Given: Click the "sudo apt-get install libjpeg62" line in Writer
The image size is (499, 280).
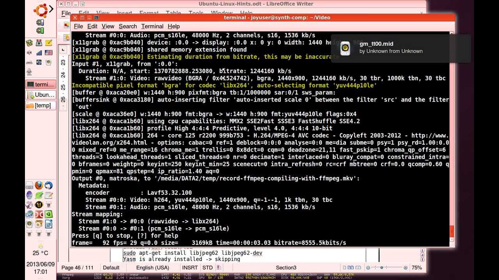Looking at the screenshot, I should [193, 253].
